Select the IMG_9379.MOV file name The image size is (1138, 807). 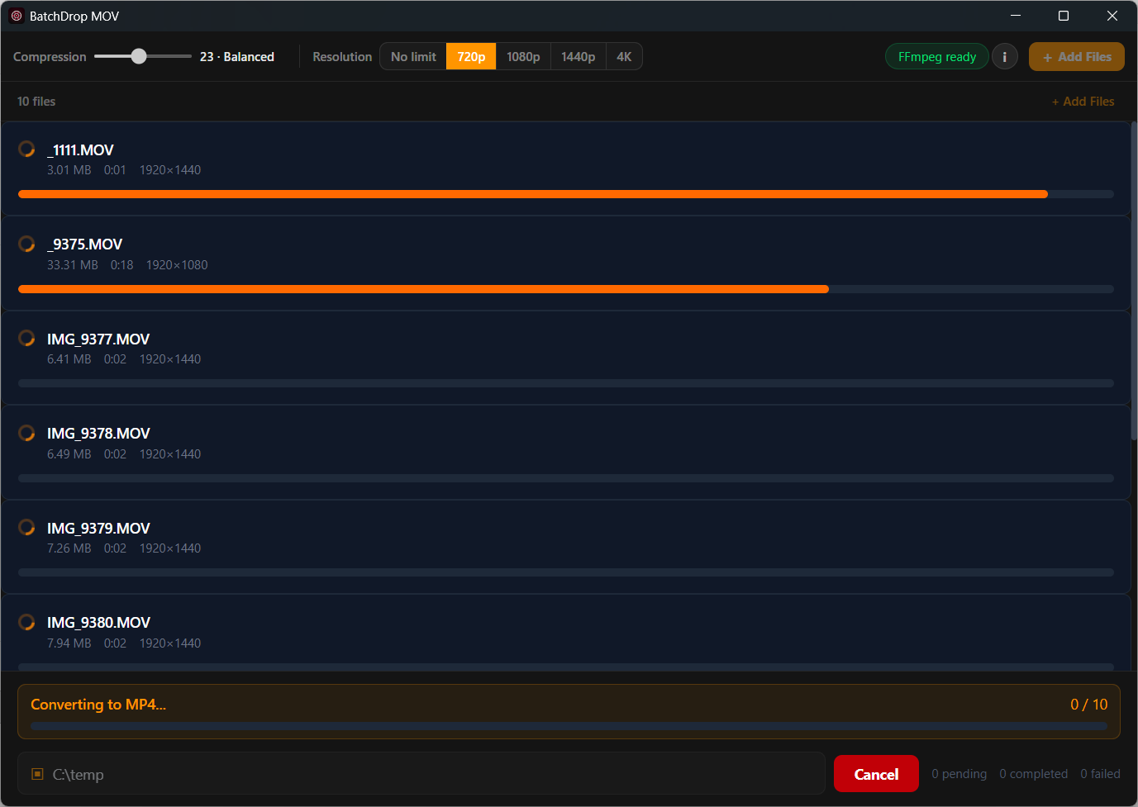(98, 528)
